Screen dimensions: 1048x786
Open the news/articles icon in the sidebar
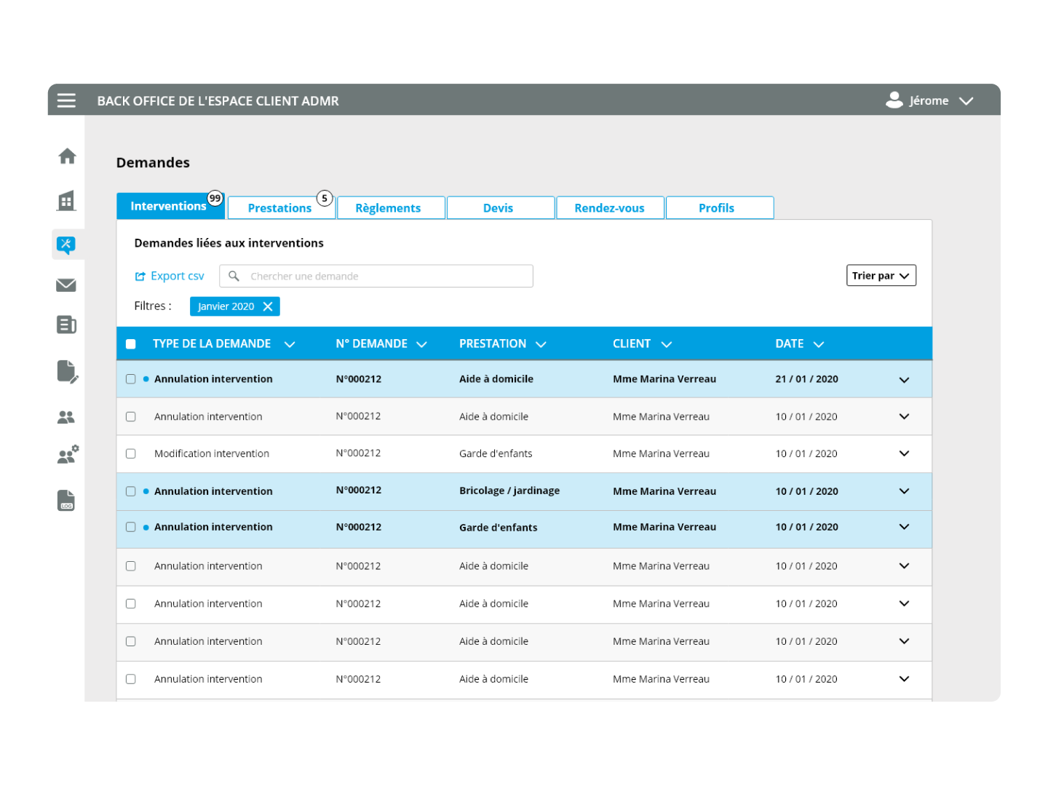(66, 325)
